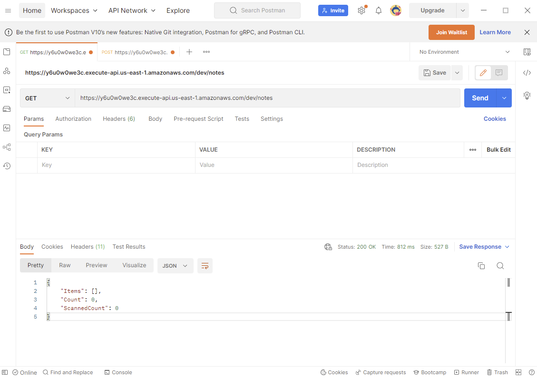Open Environments in the left sidebar
Image resolution: width=537 pixels, height=378 pixels.
click(7, 90)
